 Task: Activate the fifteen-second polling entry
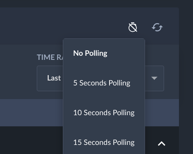[104, 142]
